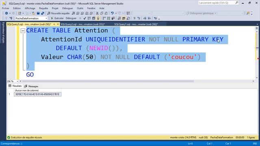Click the Paste clipboard icon

pos(106,13)
